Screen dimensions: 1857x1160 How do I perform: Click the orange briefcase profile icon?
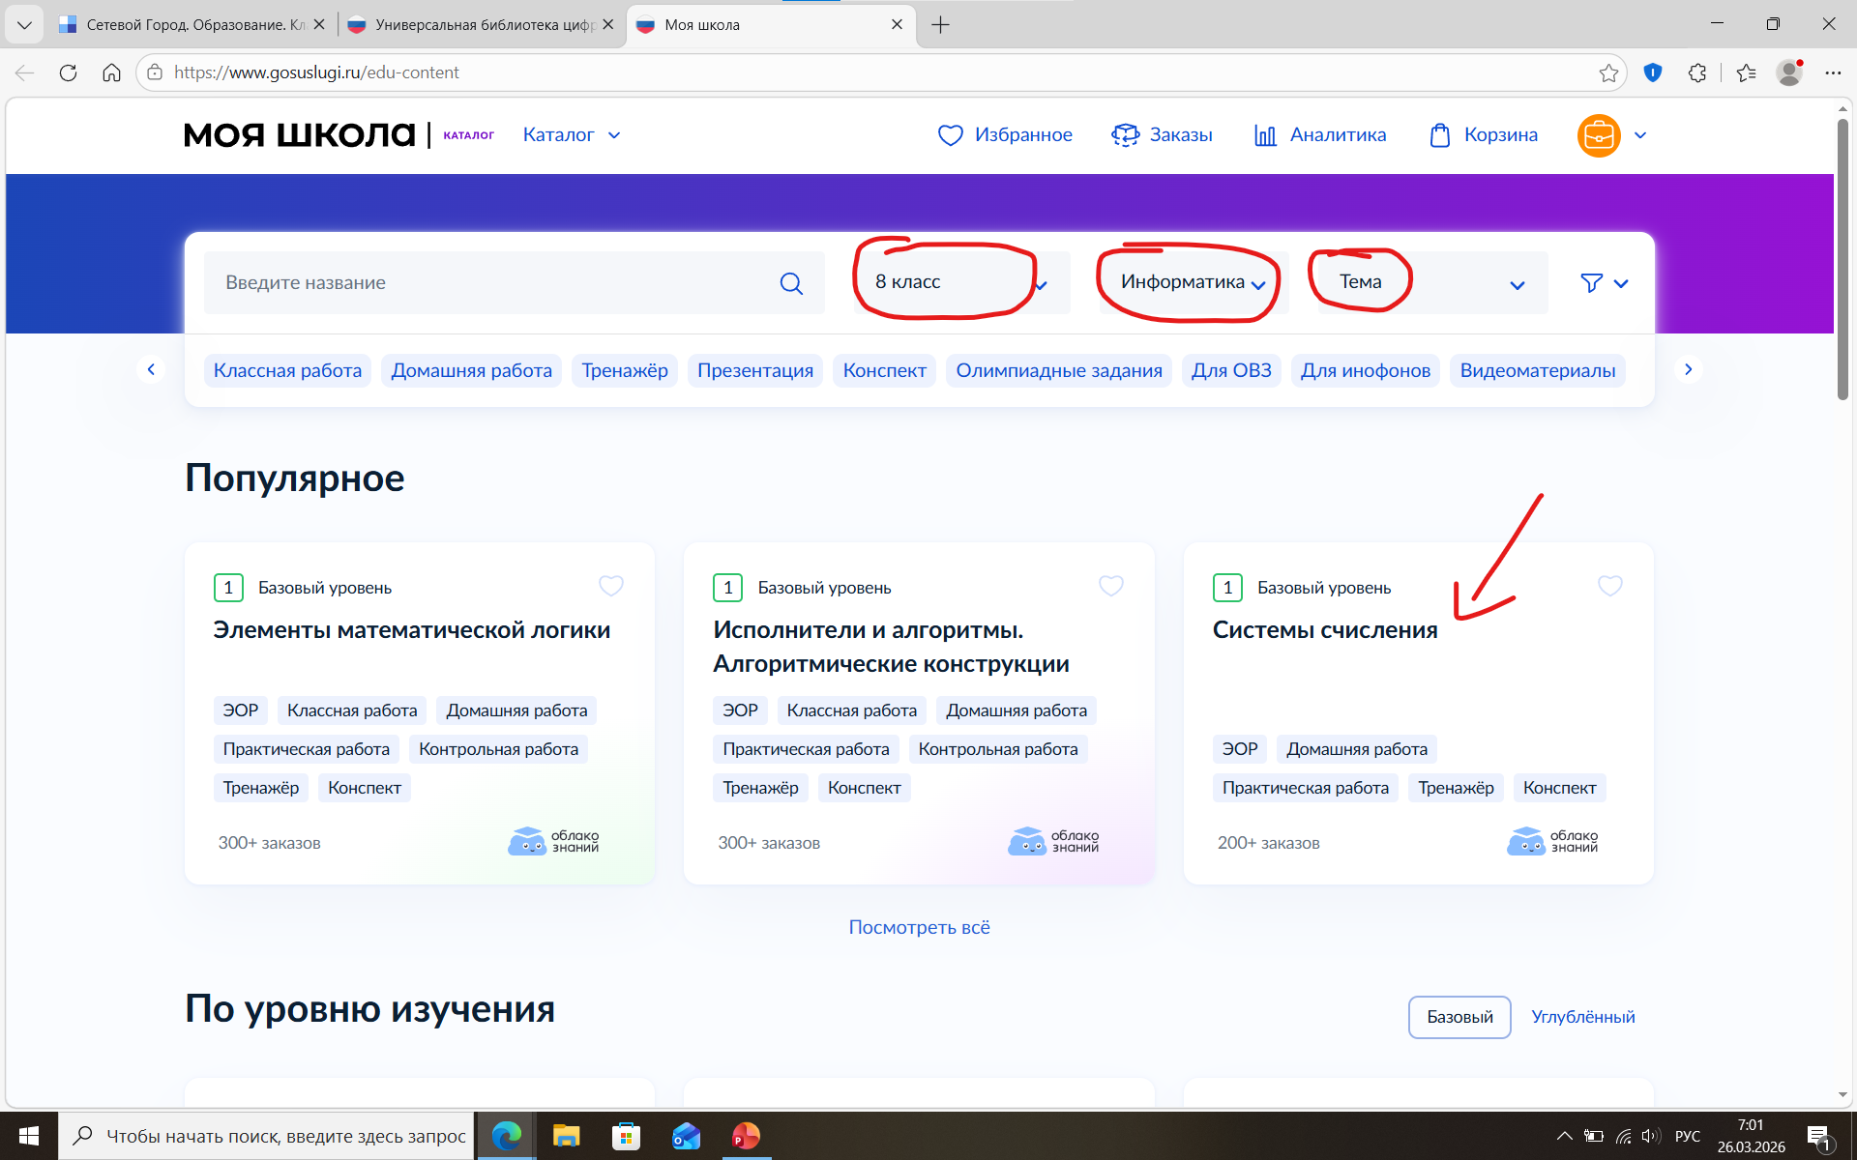1599,135
